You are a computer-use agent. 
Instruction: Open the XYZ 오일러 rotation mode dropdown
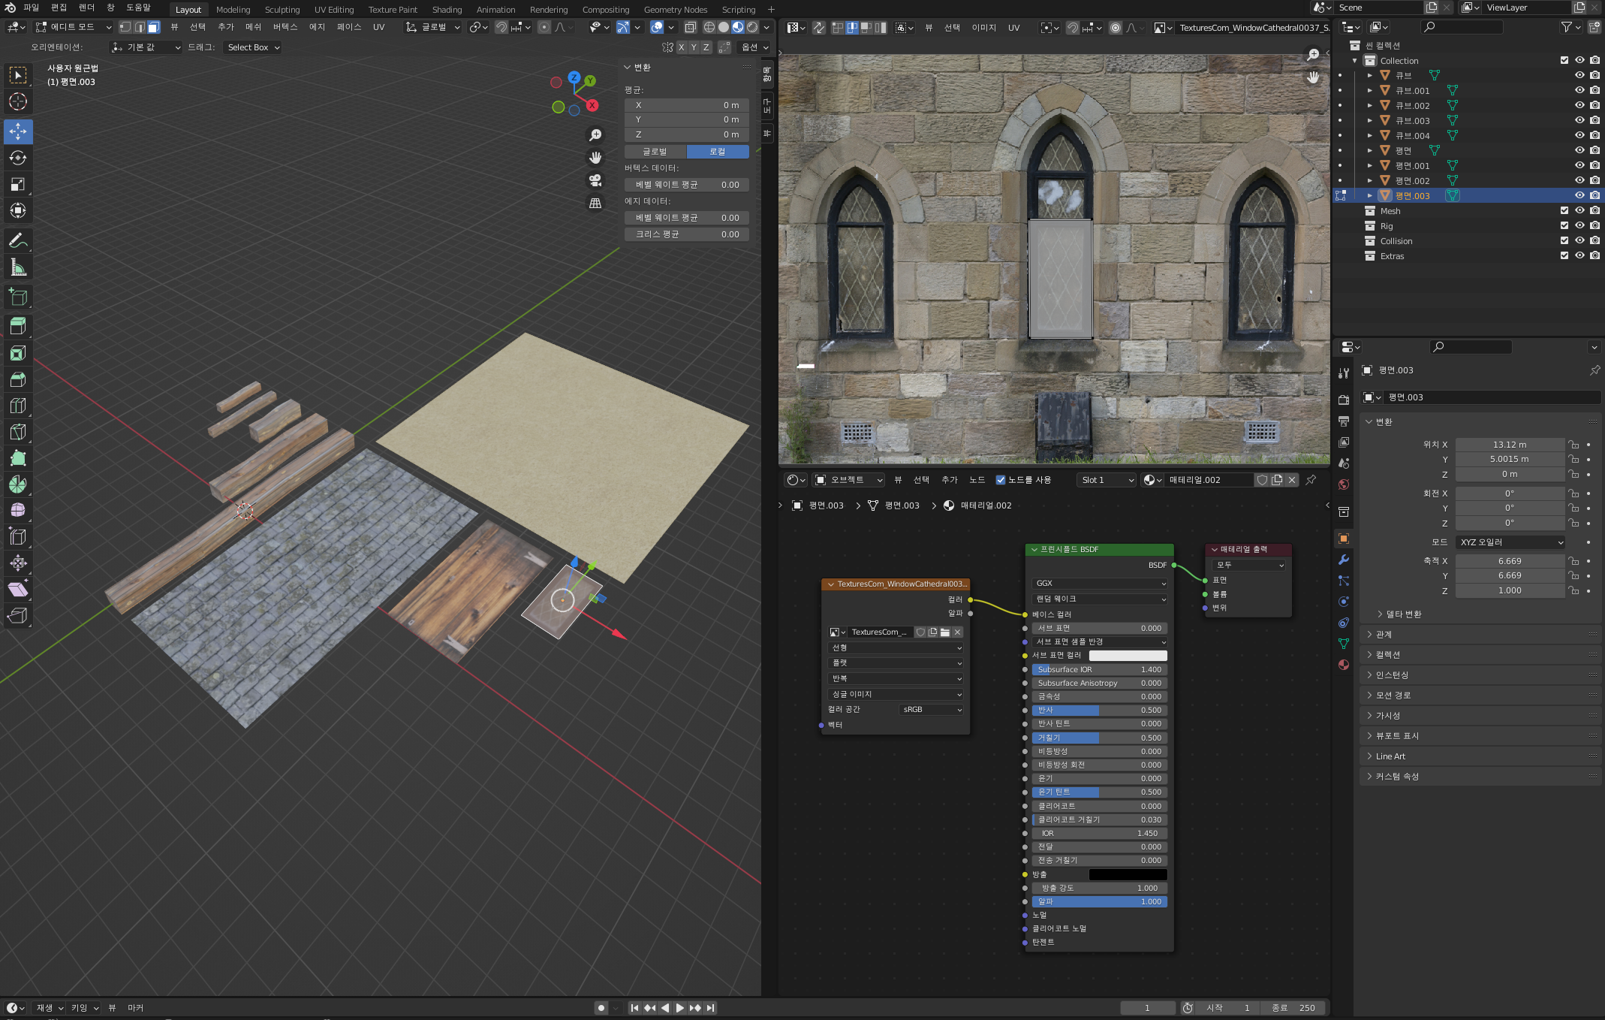click(x=1510, y=542)
